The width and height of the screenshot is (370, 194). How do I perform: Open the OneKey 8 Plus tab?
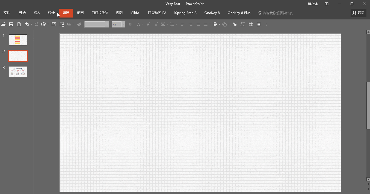[239, 13]
